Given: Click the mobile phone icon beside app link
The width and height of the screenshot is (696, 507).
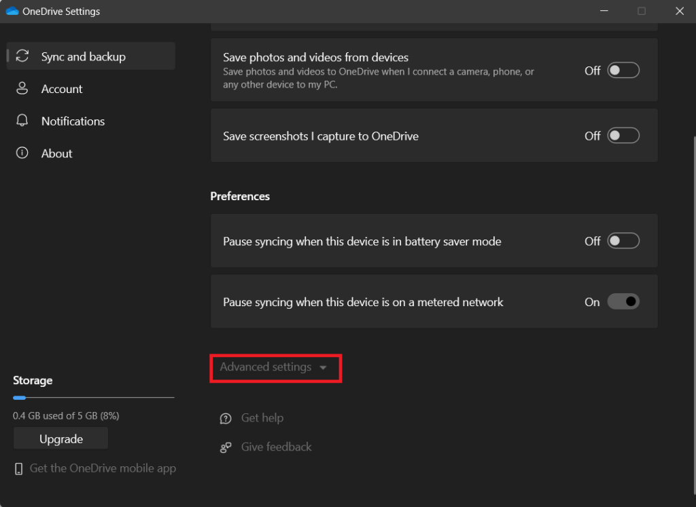Looking at the screenshot, I should (x=19, y=468).
